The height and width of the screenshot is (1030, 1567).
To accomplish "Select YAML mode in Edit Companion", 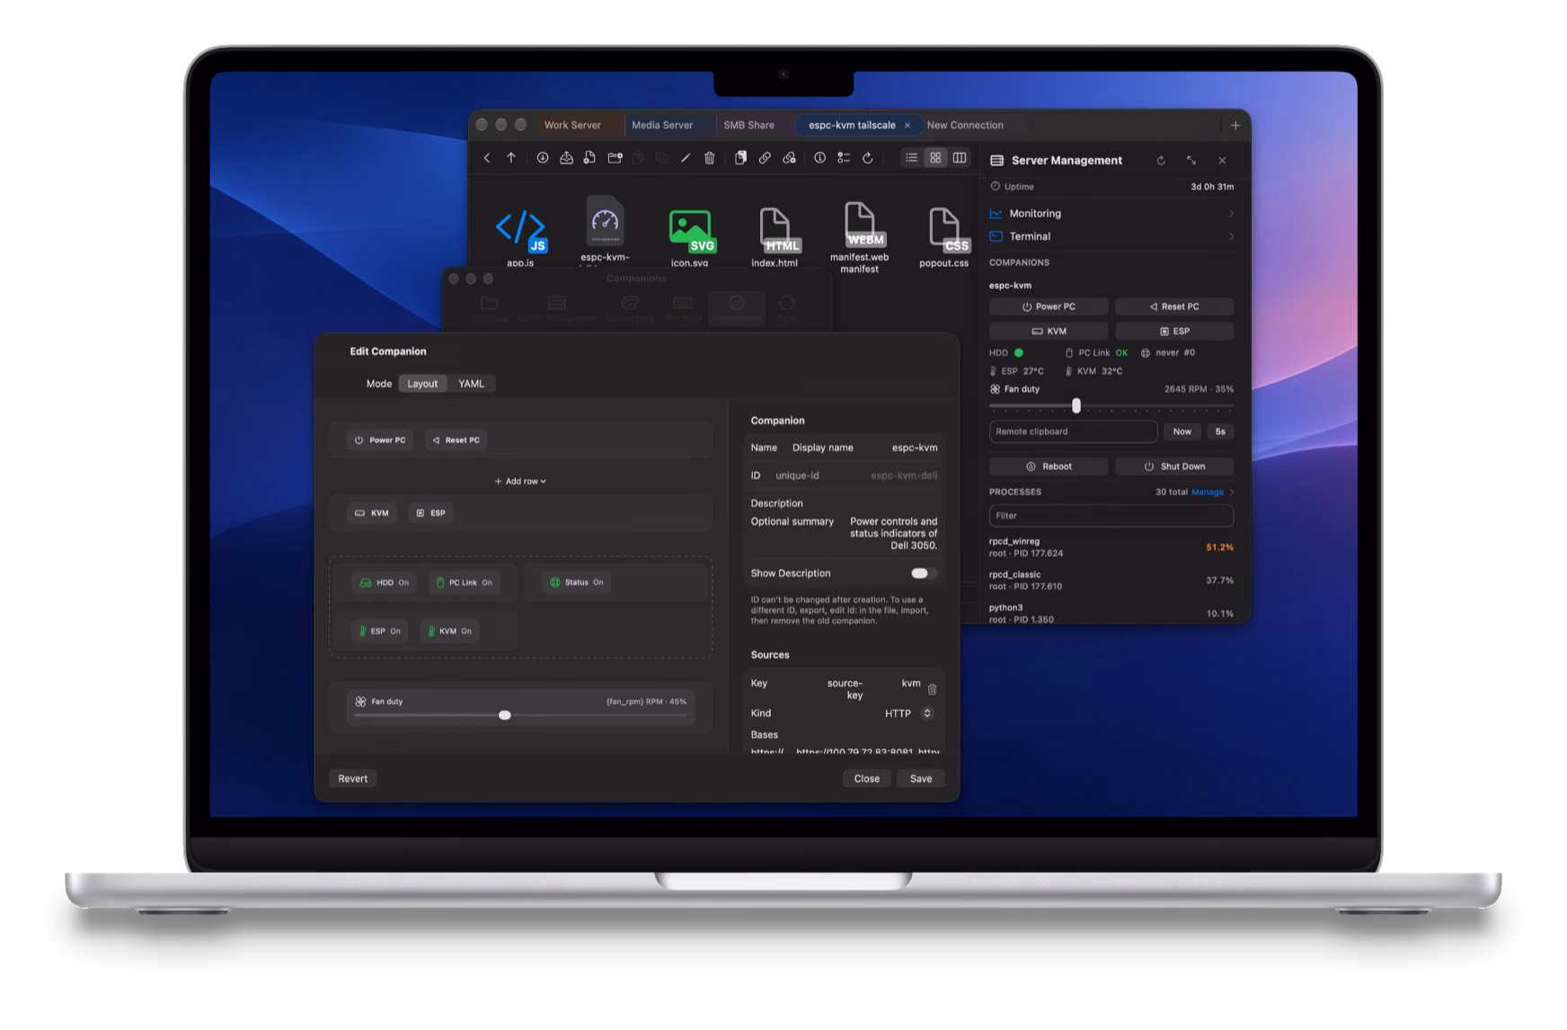I will tap(472, 384).
